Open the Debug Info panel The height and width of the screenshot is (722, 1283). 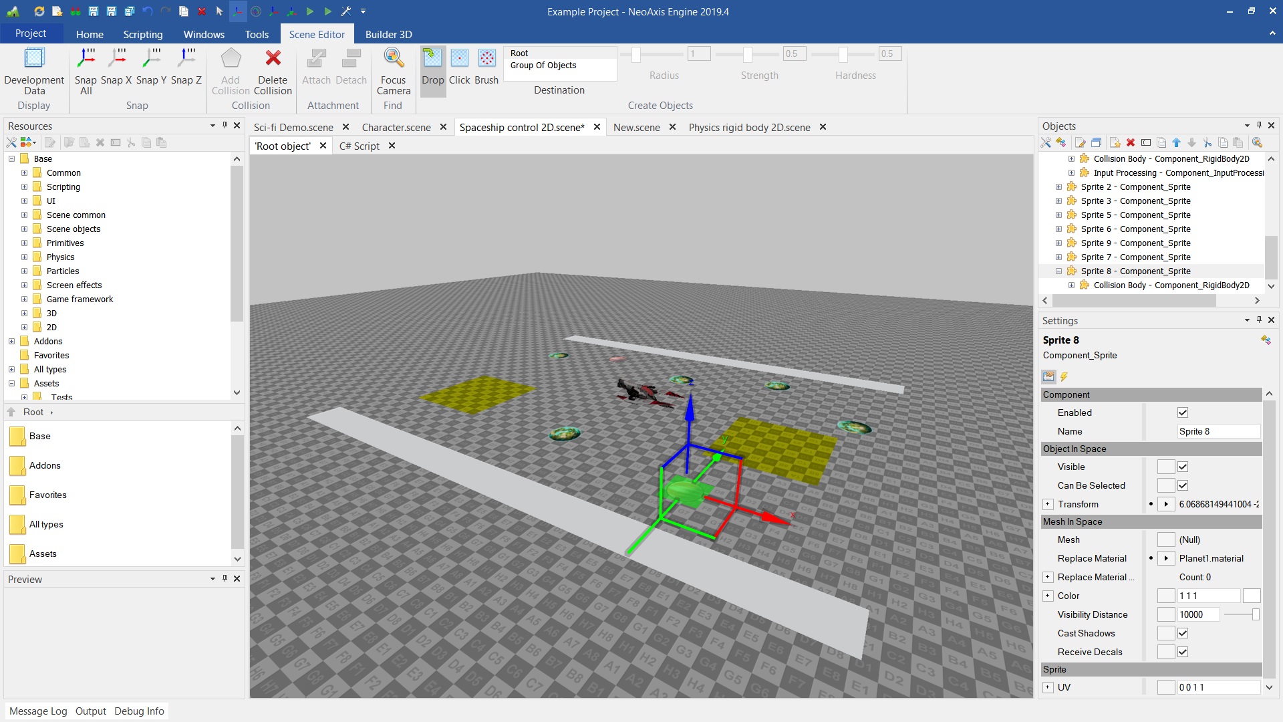[x=139, y=711]
